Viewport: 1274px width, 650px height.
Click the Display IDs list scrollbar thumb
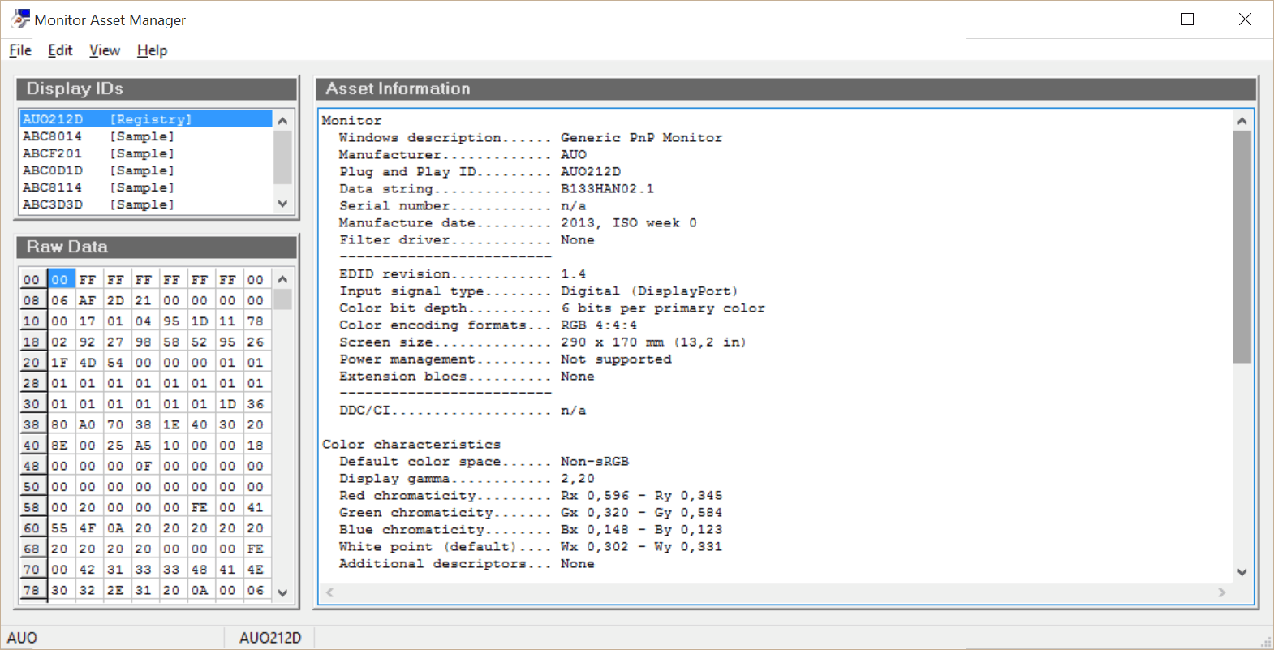(282, 157)
